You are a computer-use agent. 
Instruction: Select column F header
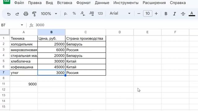click(x=175, y=32)
